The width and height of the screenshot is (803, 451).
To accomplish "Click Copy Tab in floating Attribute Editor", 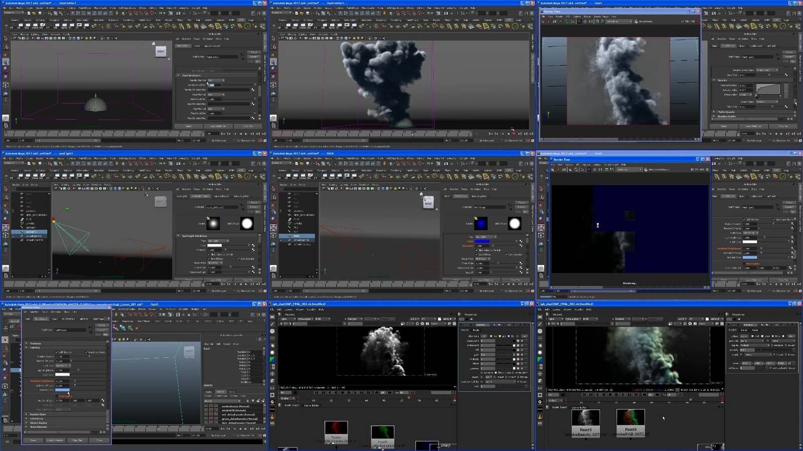I will coord(77,440).
